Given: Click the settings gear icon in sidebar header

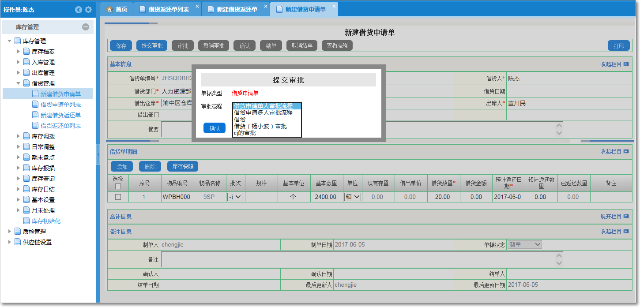Looking at the screenshot, I should coord(88,10).
